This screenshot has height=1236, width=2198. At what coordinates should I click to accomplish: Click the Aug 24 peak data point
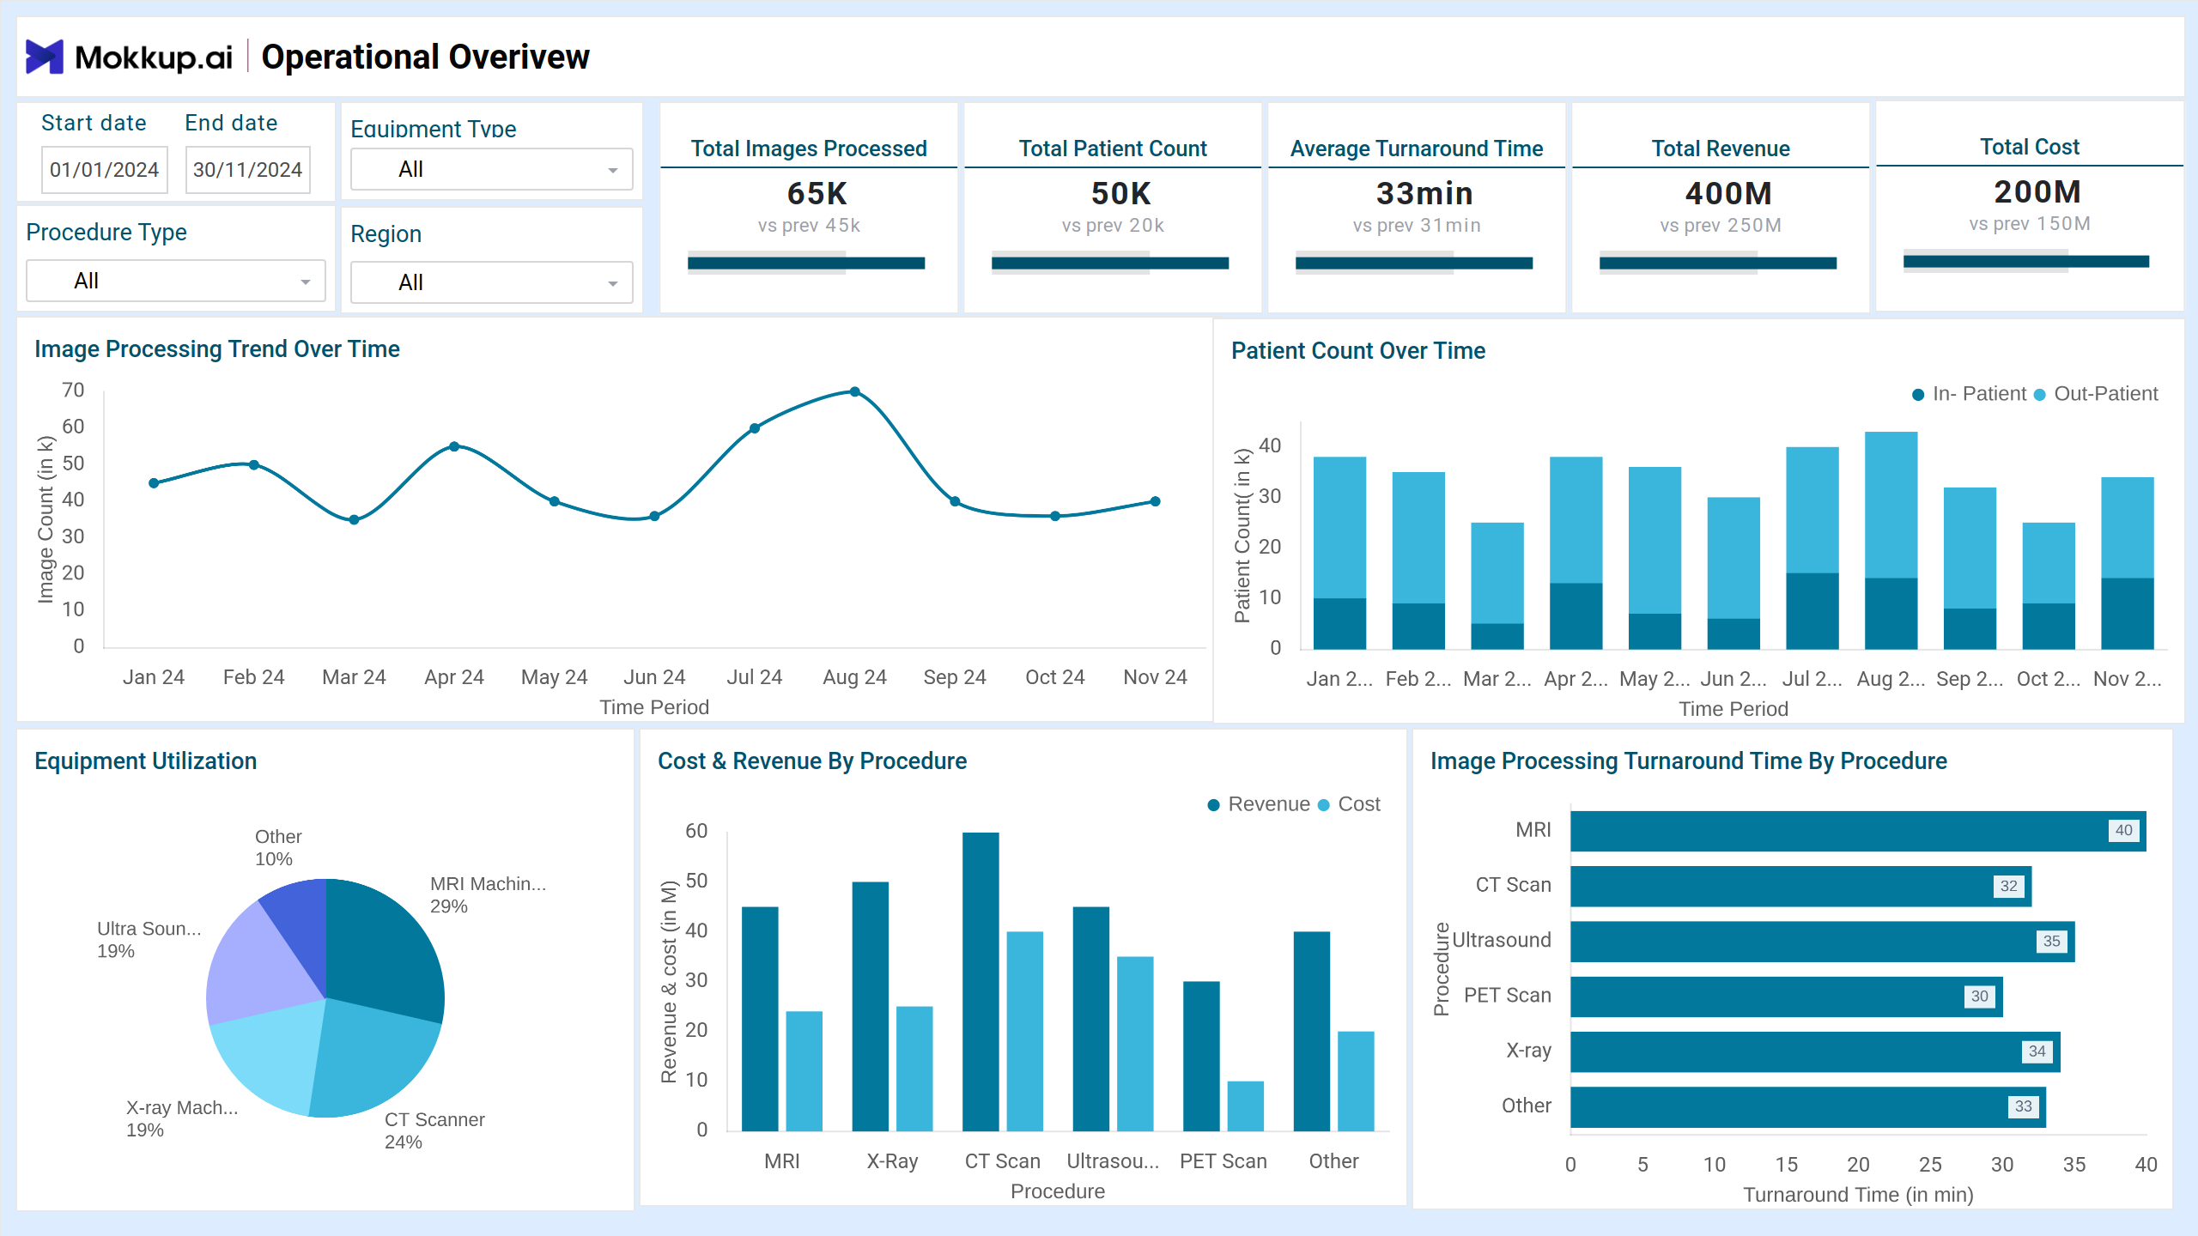[x=854, y=391]
